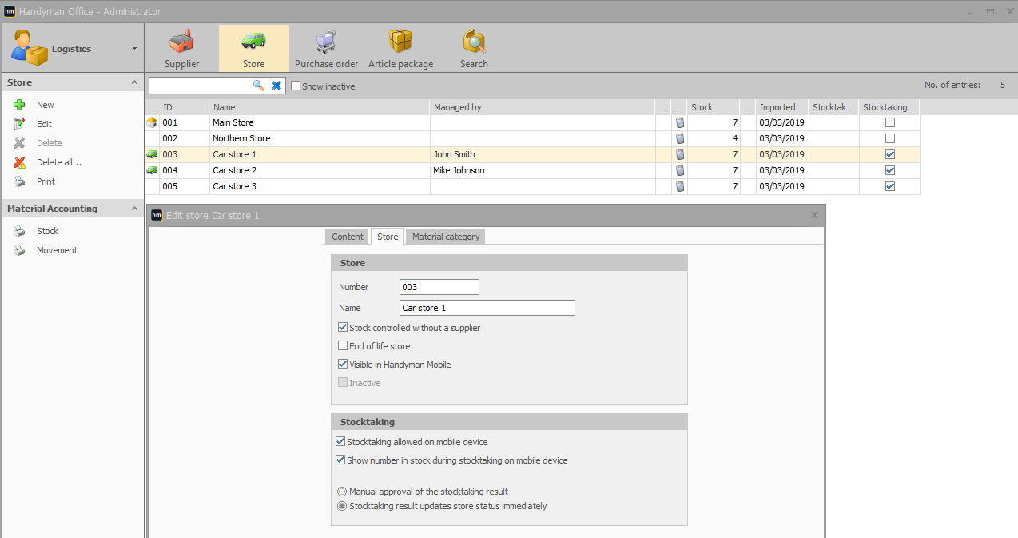The height and width of the screenshot is (538, 1018).
Task: Click mobile device icon in Northern Store row
Action: tap(680, 138)
